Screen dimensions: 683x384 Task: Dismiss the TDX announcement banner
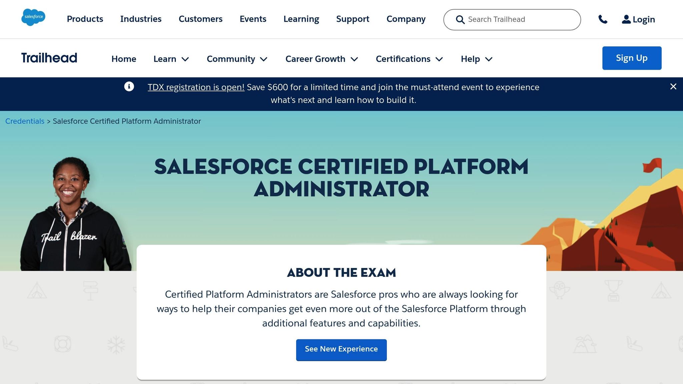tap(673, 87)
